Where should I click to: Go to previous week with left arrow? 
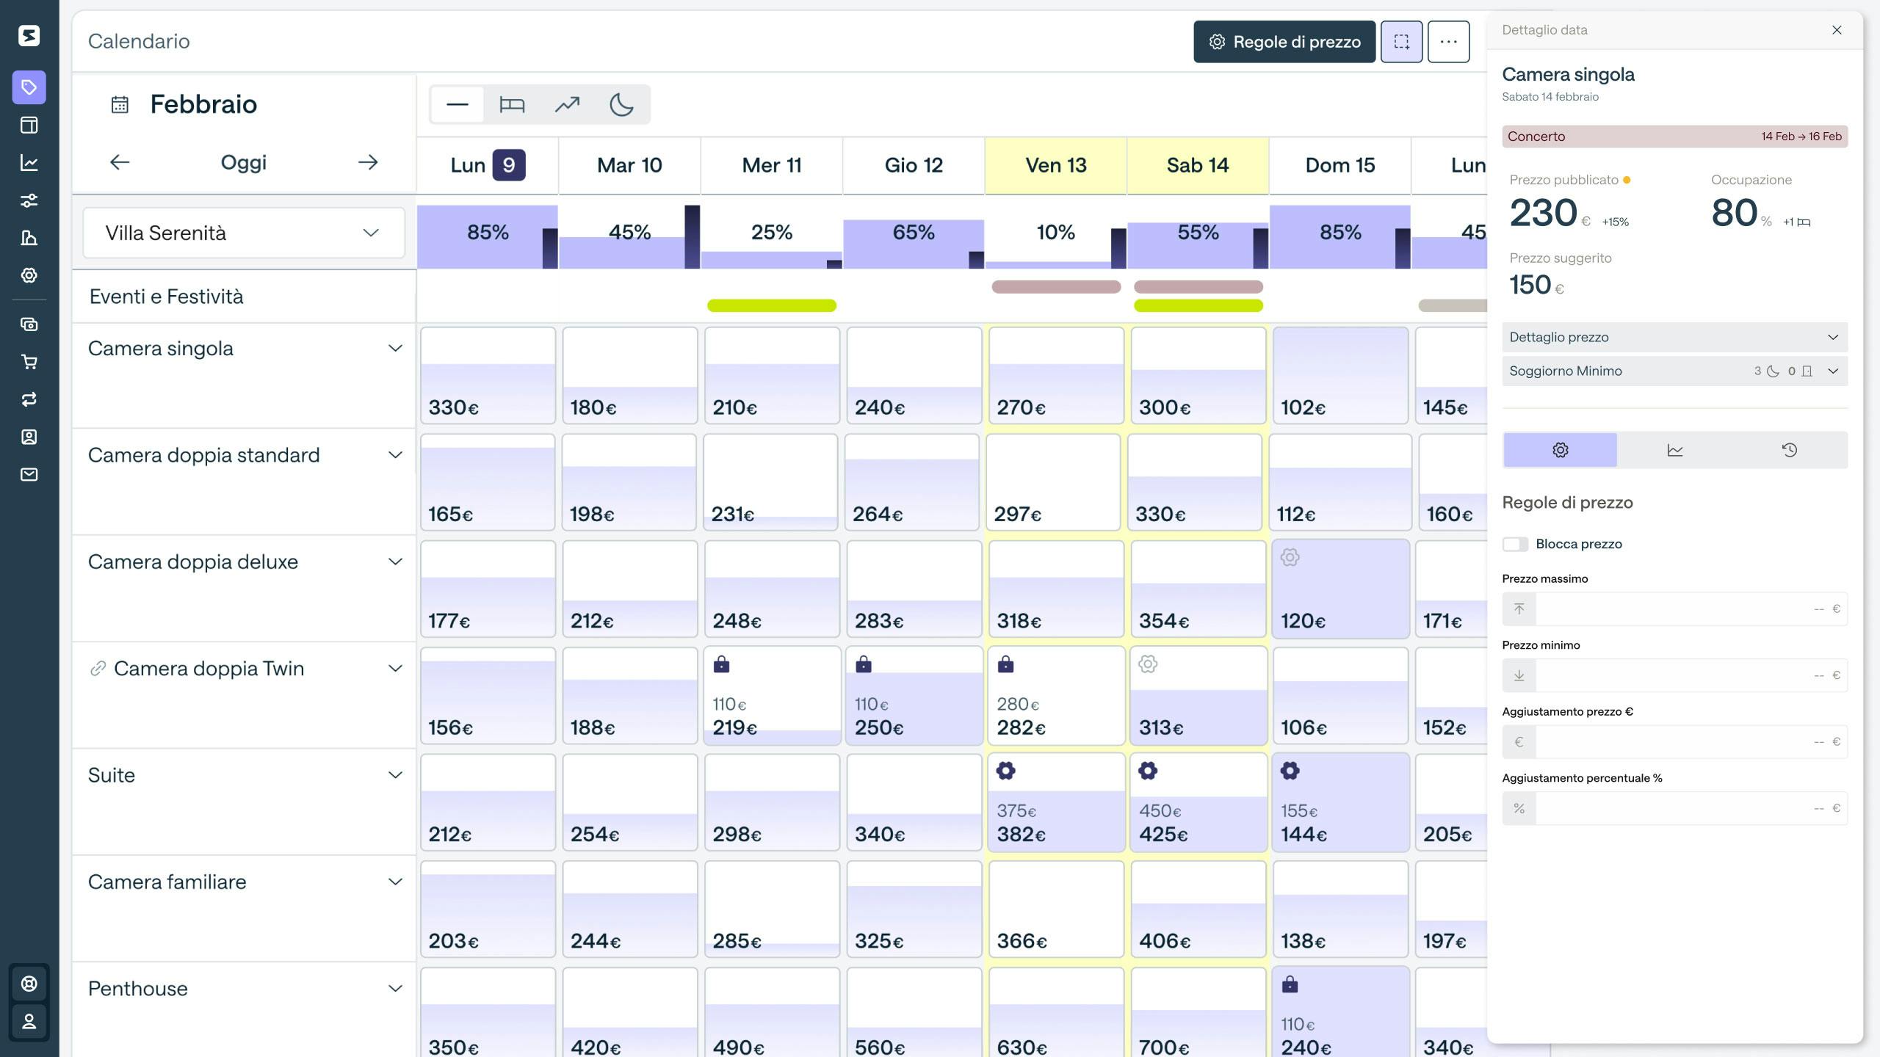(x=120, y=162)
